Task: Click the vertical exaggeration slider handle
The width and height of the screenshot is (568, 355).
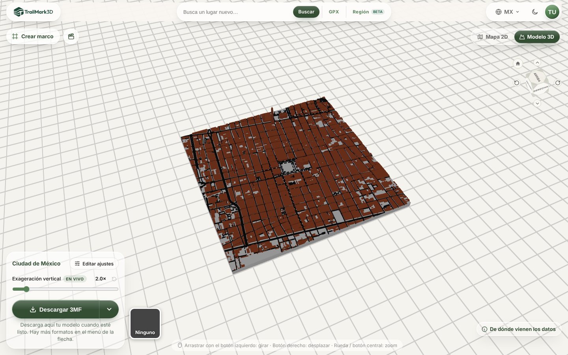Action: [x=26, y=289]
